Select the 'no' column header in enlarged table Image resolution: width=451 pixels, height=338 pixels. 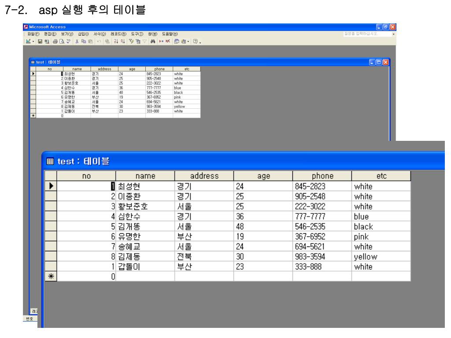coord(86,176)
